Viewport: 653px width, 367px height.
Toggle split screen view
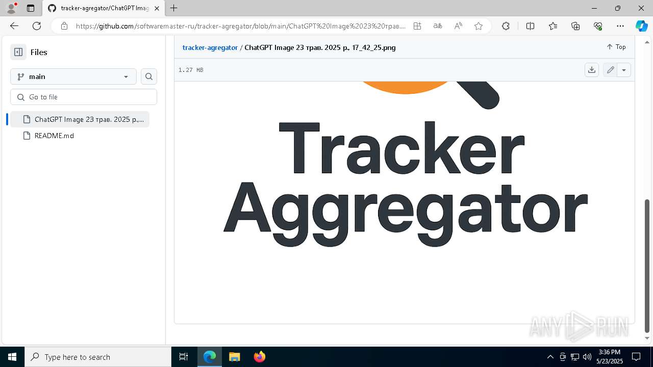click(x=530, y=26)
